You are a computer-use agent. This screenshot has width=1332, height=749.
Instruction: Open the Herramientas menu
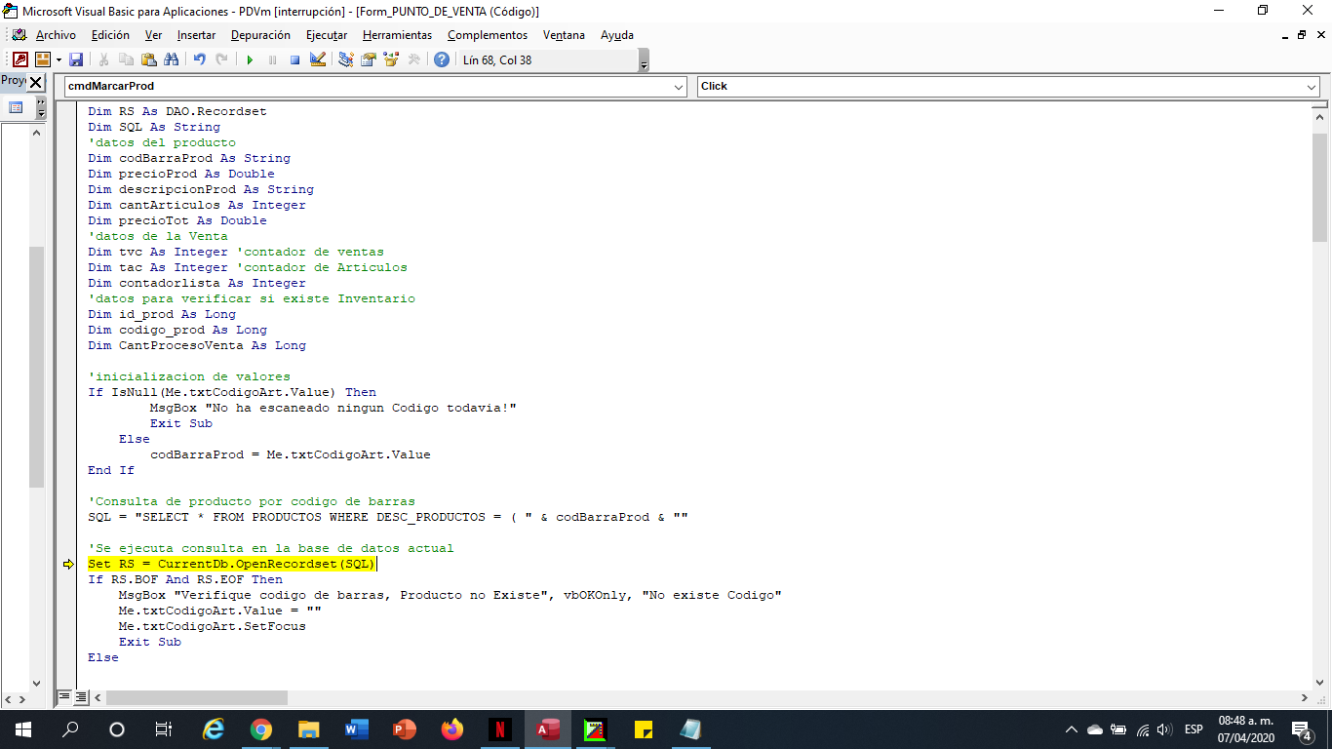397,35
